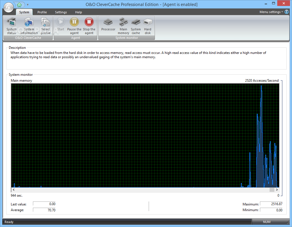Click the 'Agent' ribbon group label
Screen dimensions: 292x227
(x=75, y=38)
